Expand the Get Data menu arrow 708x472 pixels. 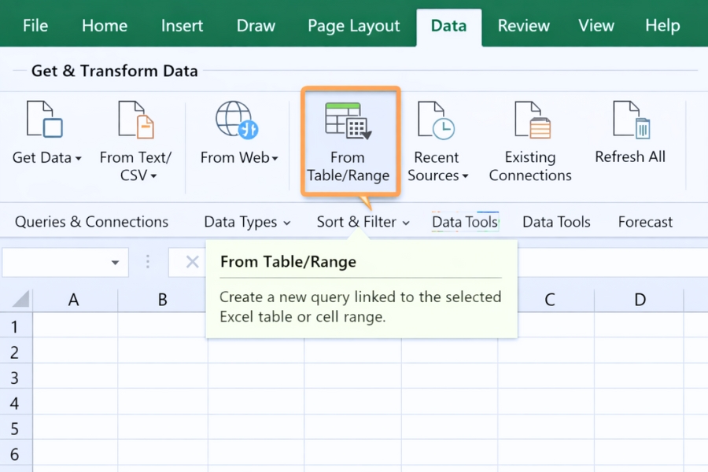(x=79, y=158)
